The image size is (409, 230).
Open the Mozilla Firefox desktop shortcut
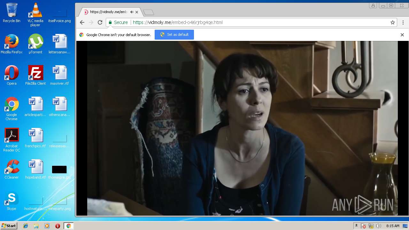click(x=12, y=44)
